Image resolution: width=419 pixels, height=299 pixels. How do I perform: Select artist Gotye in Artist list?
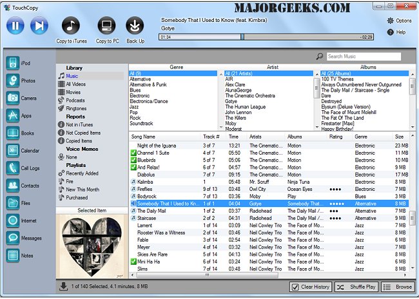click(x=231, y=101)
